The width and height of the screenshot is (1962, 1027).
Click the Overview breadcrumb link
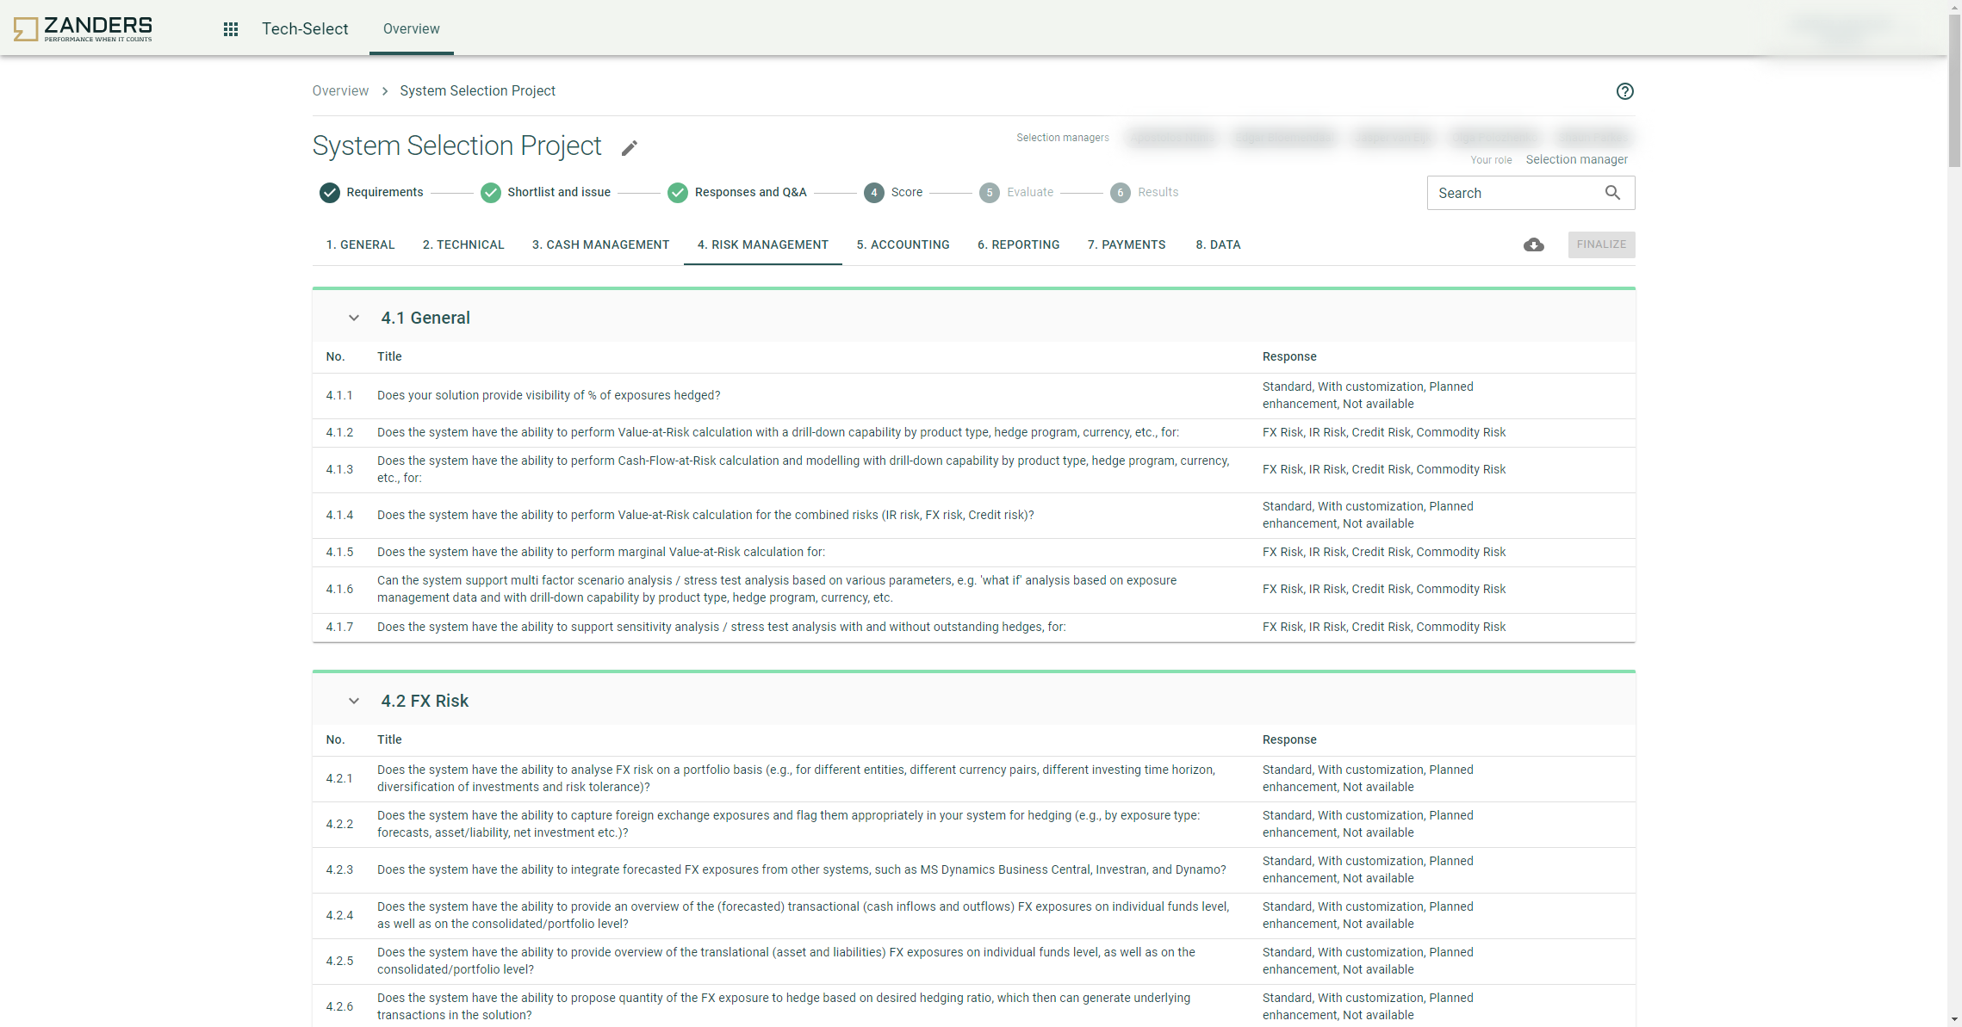(x=340, y=91)
